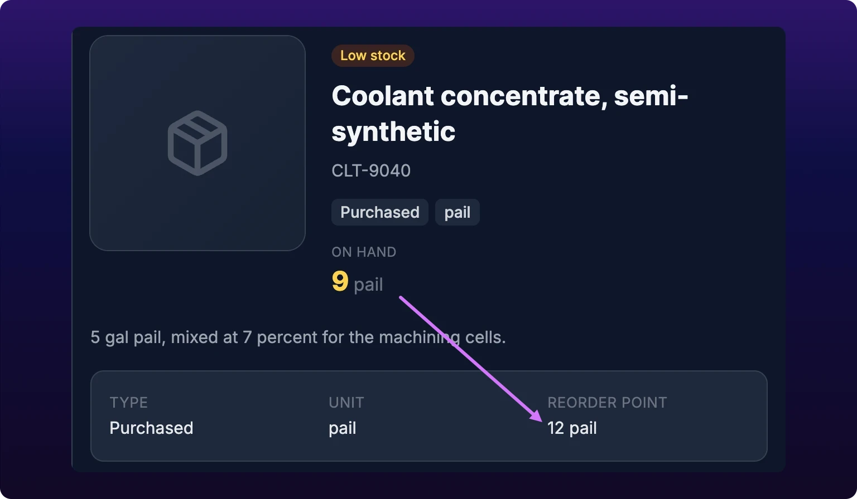Click the 5 gal pail description text

[298, 337]
